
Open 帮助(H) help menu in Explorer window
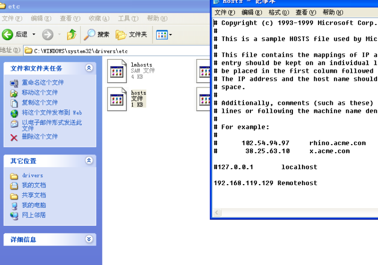[157, 18]
